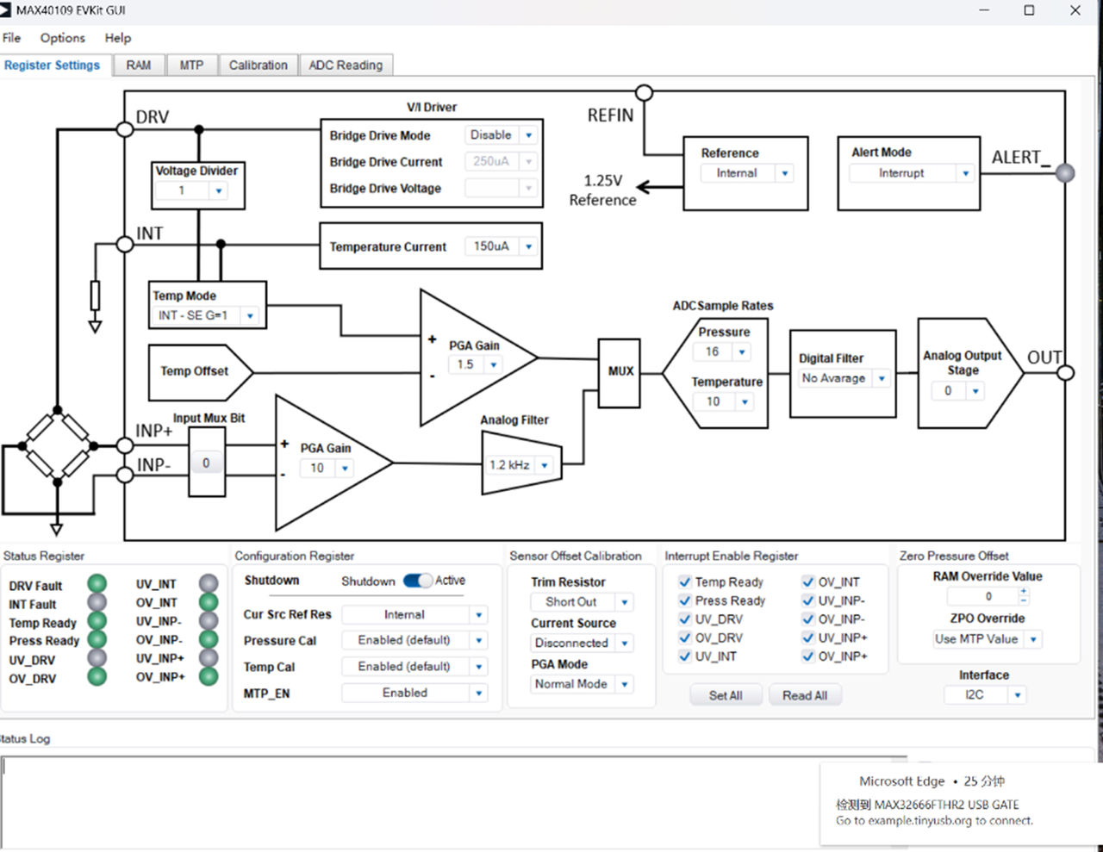The width and height of the screenshot is (1103, 852).
Task: Click the ALERT_ pin gray circle
Action: 1066,172
